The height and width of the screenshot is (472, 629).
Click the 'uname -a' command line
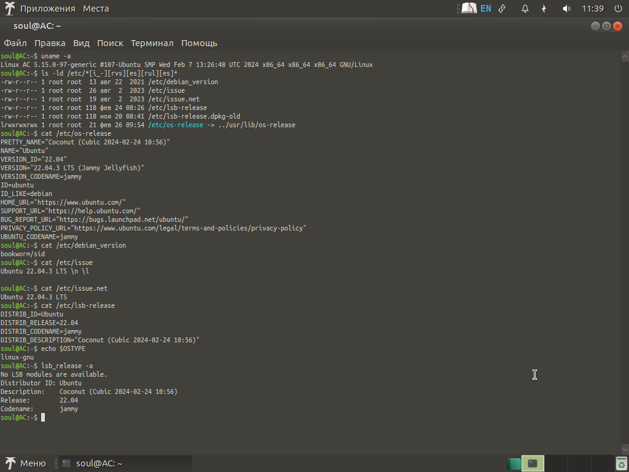[x=36, y=56]
